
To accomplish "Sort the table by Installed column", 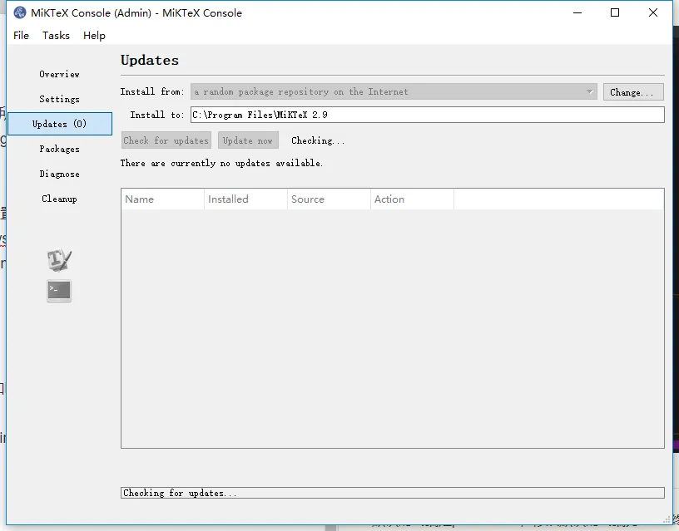I will (x=245, y=199).
